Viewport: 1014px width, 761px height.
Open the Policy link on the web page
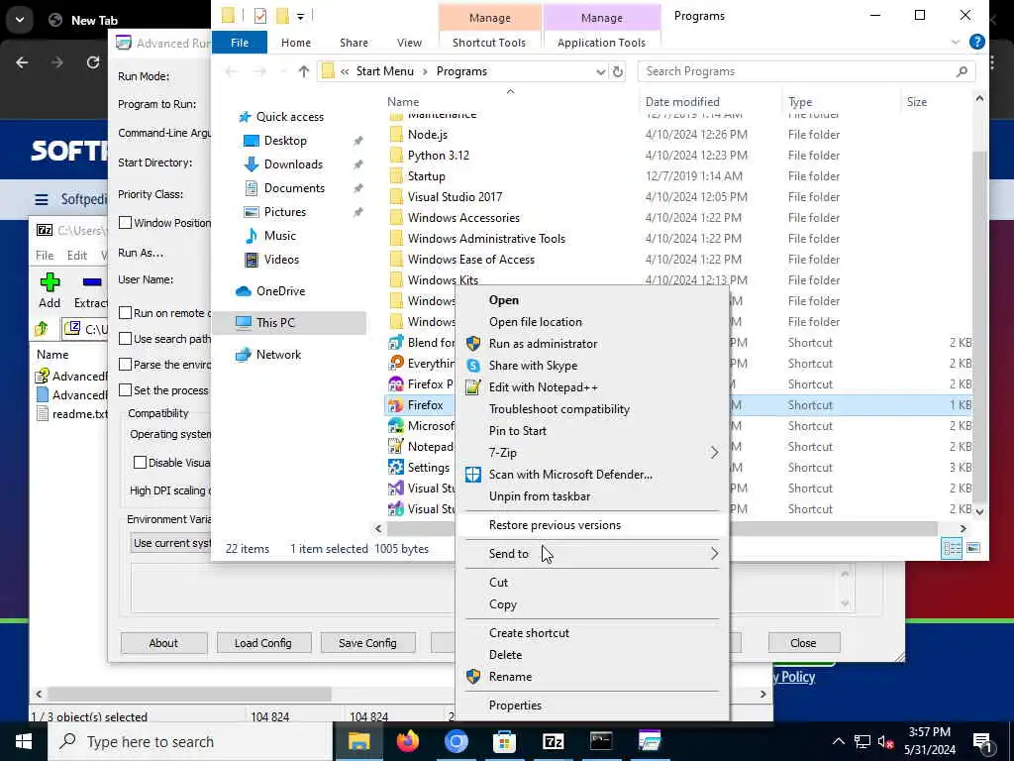point(794,677)
